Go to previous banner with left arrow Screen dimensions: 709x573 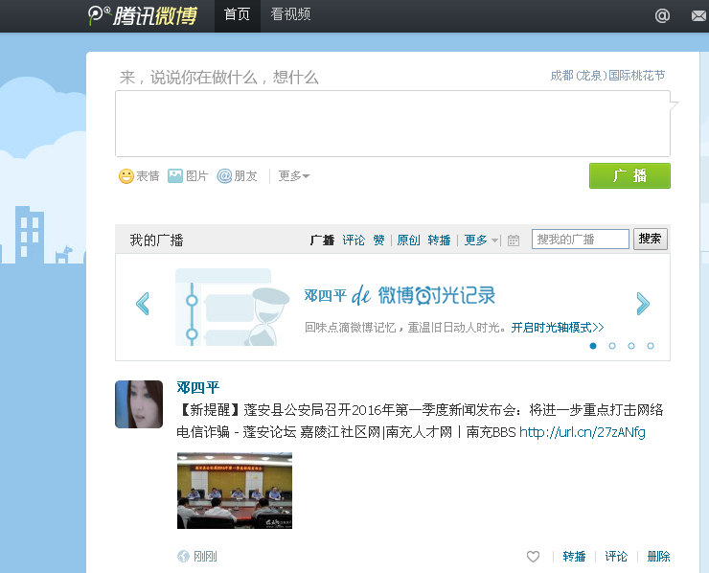click(x=143, y=304)
